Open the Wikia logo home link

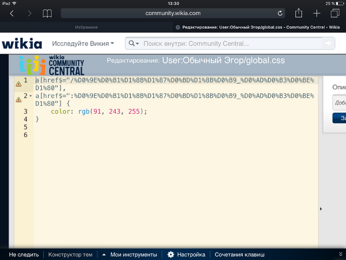click(x=22, y=43)
